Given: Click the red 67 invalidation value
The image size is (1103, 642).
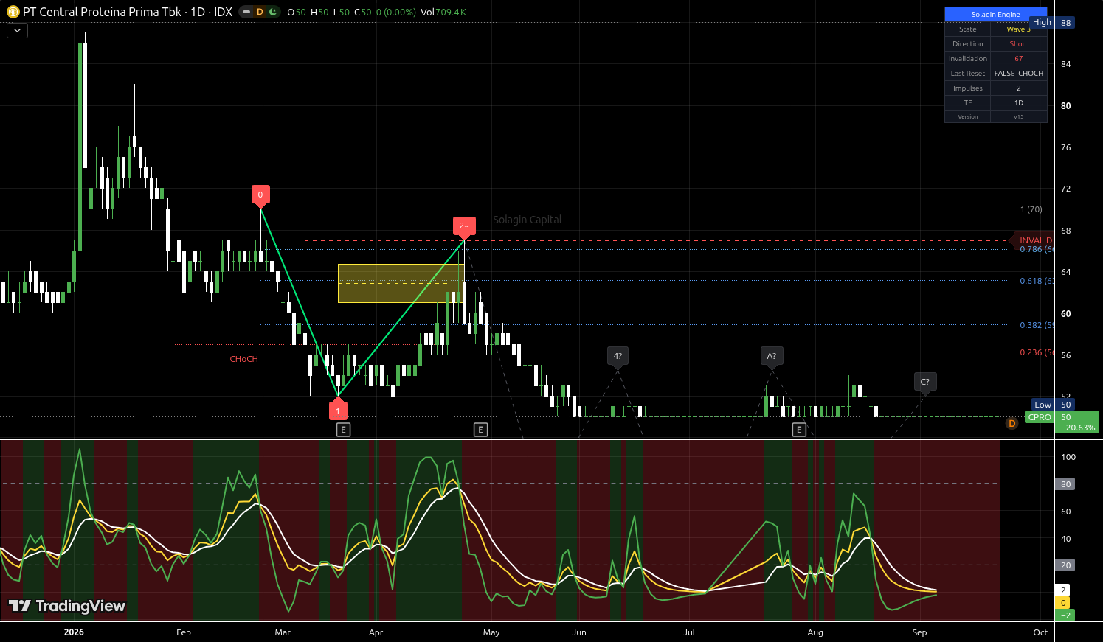Looking at the screenshot, I should point(1019,58).
